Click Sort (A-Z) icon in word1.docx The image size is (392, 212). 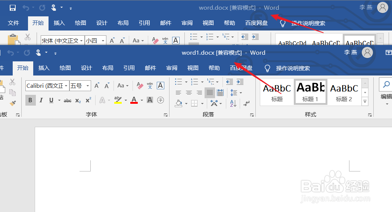pyautogui.click(x=233, y=103)
